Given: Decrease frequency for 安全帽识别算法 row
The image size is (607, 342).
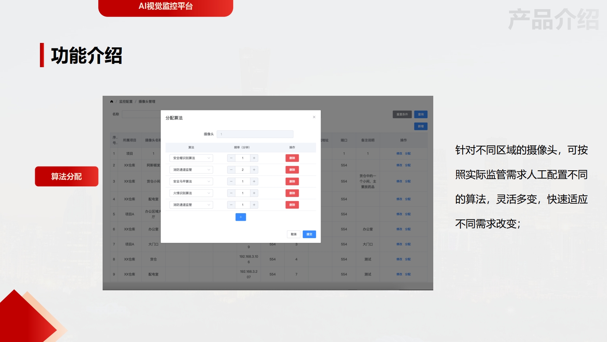Looking at the screenshot, I should (231, 158).
